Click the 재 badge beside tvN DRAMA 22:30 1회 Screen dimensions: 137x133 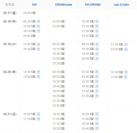point(97,31)
